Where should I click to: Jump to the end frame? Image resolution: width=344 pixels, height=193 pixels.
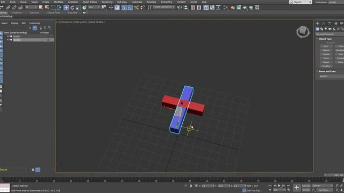coord(289,185)
